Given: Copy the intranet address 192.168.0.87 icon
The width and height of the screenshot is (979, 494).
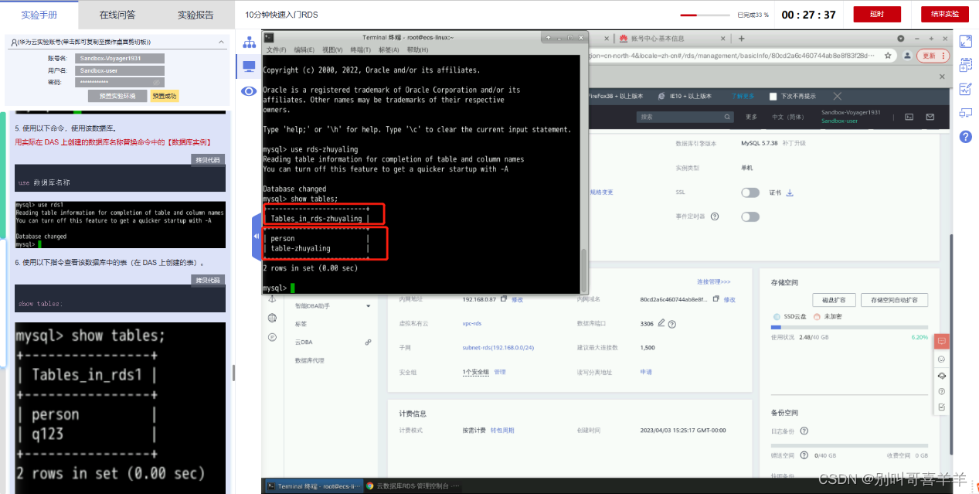Looking at the screenshot, I should point(504,298).
